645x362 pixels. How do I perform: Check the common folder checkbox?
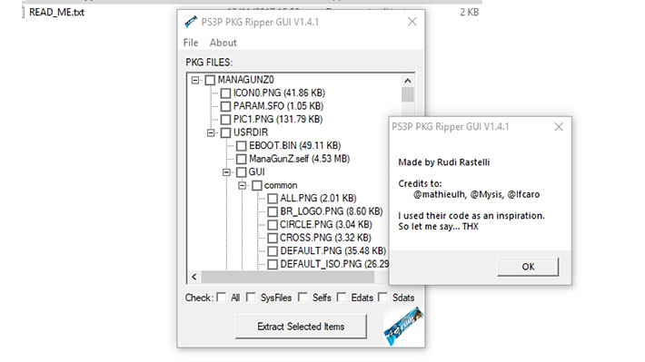point(257,185)
